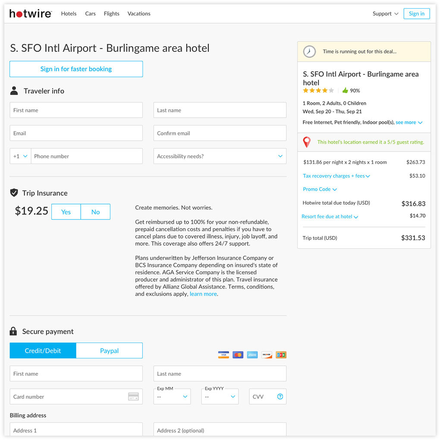Click the red location pin icon
The height and width of the screenshot is (440, 440).
point(307,142)
